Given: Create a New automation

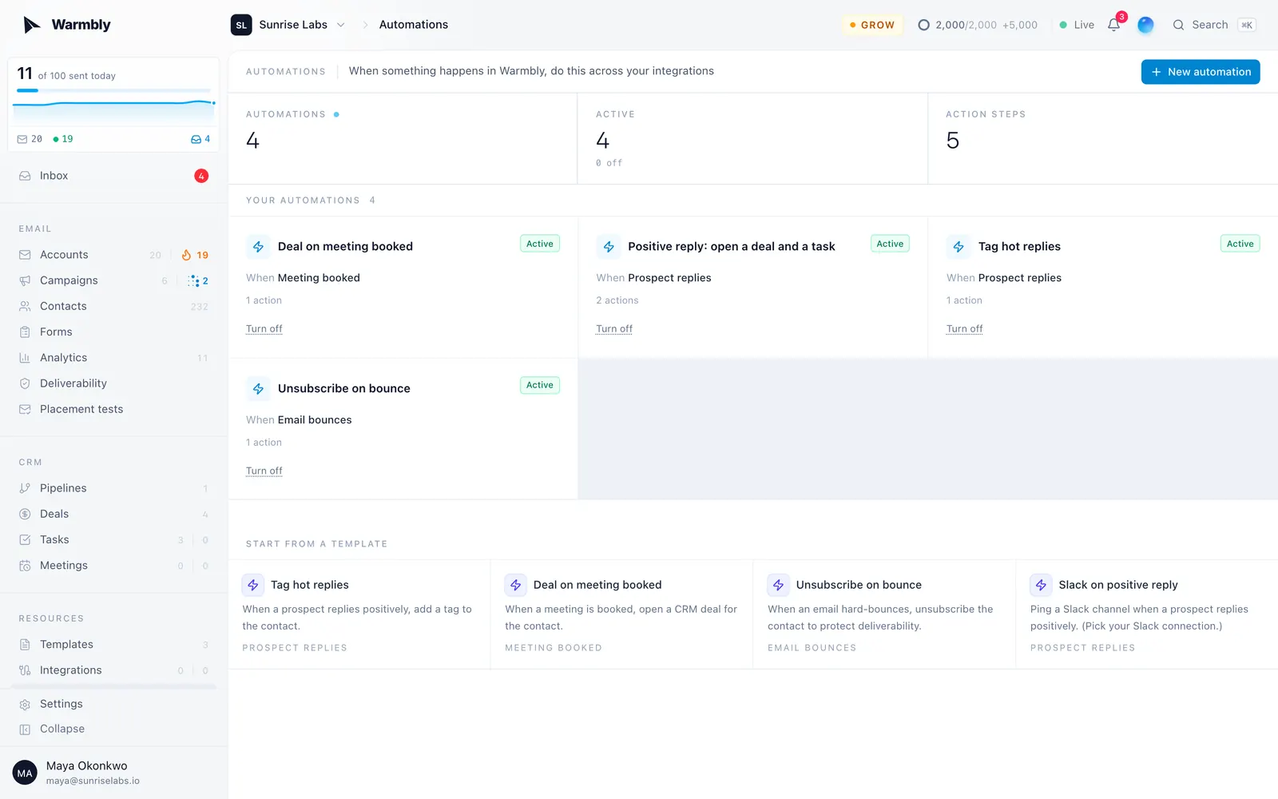Looking at the screenshot, I should [x=1201, y=72].
